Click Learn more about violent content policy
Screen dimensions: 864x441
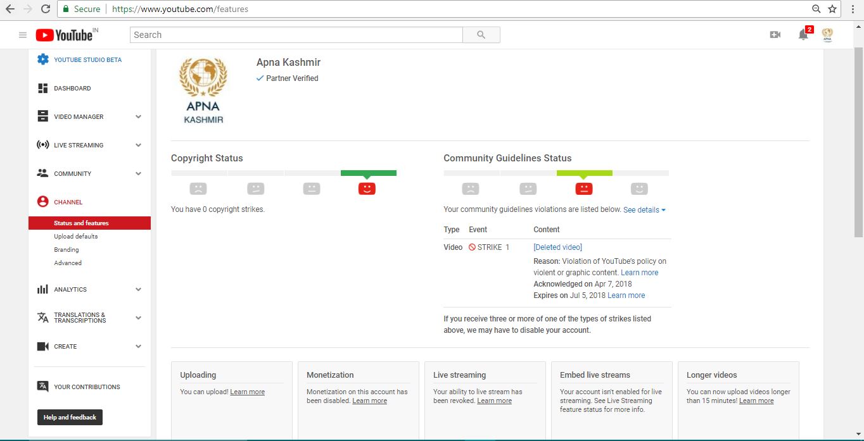639,273
